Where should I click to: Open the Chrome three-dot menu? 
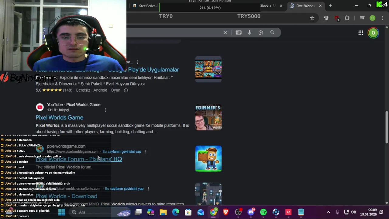click(x=382, y=18)
